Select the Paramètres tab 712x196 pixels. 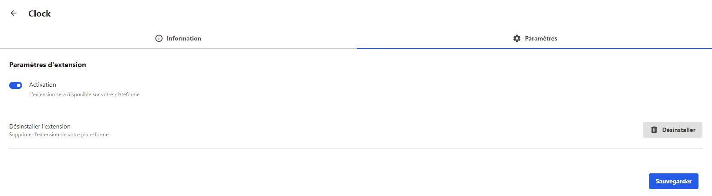pyautogui.click(x=535, y=38)
